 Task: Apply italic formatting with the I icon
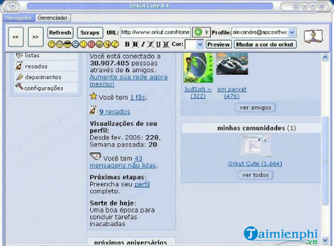coord(143,44)
